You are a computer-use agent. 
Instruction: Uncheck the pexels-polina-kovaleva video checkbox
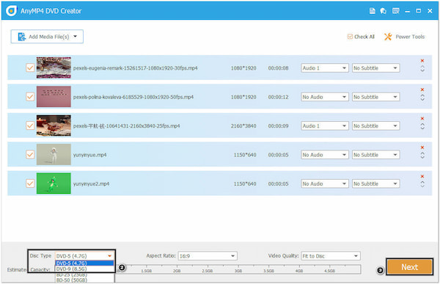(30, 97)
